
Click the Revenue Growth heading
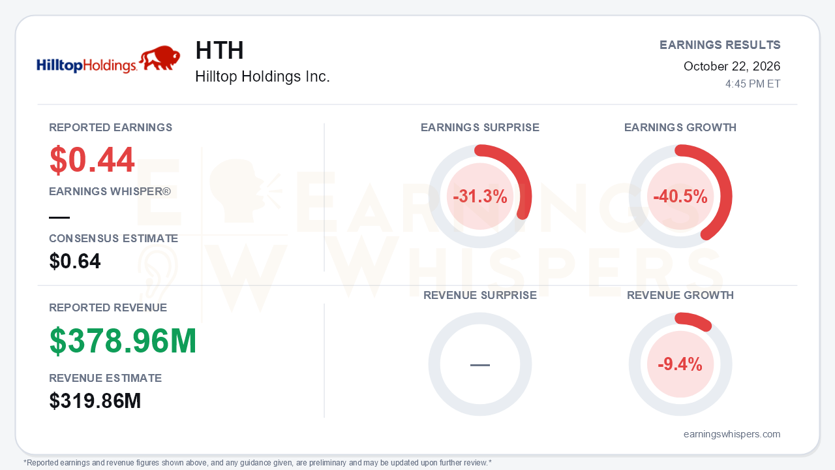pyautogui.click(x=680, y=296)
